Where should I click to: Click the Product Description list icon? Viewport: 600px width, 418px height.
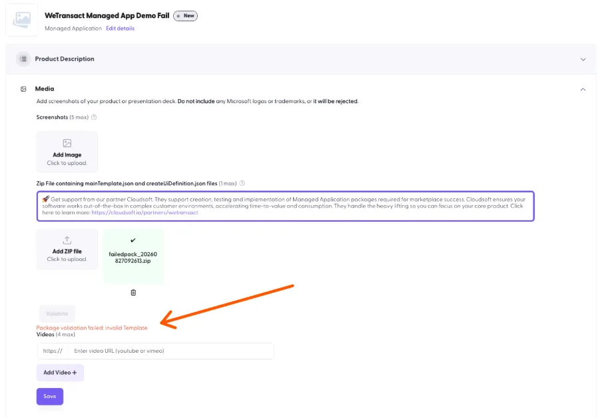[x=23, y=59]
